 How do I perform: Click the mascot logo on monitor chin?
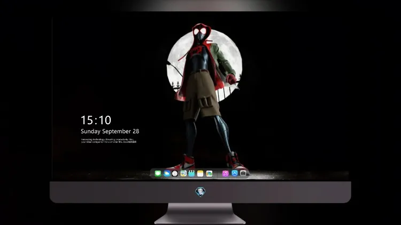[200, 192]
